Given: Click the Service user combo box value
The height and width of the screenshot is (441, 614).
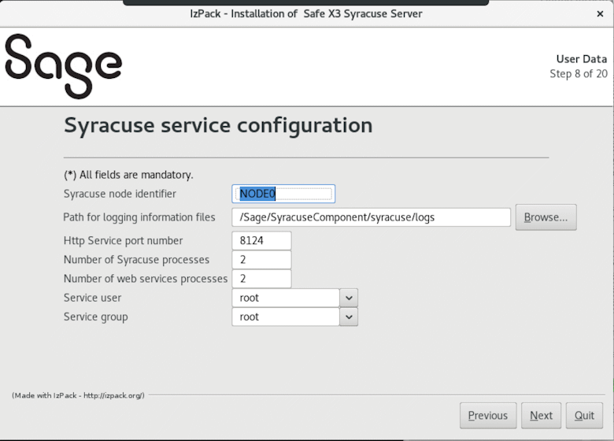Looking at the screenshot, I should click(285, 298).
